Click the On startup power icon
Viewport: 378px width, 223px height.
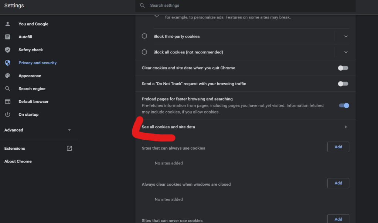7,115
